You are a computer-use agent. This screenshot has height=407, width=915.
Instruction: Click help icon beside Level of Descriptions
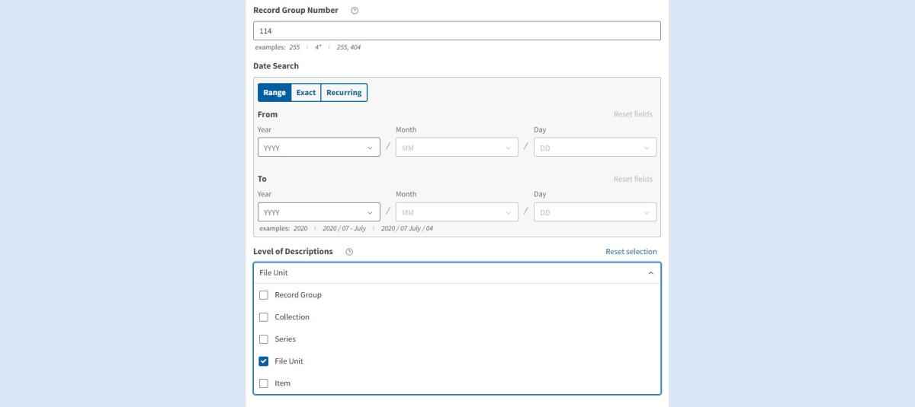(x=349, y=252)
